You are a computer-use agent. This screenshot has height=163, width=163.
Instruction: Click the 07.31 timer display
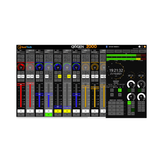coord(131,76)
